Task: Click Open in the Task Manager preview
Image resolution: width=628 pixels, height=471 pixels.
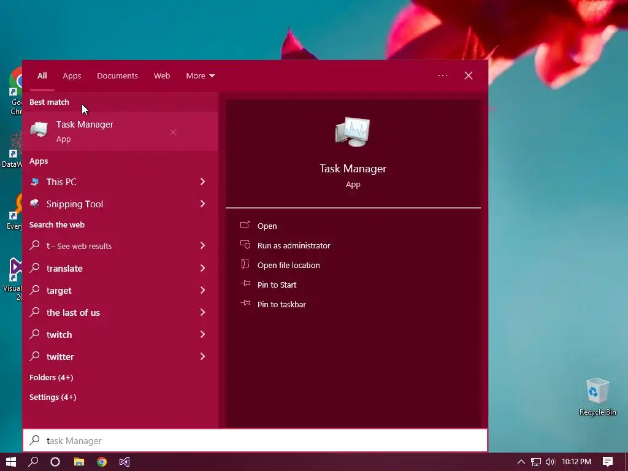Action: [x=267, y=226]
